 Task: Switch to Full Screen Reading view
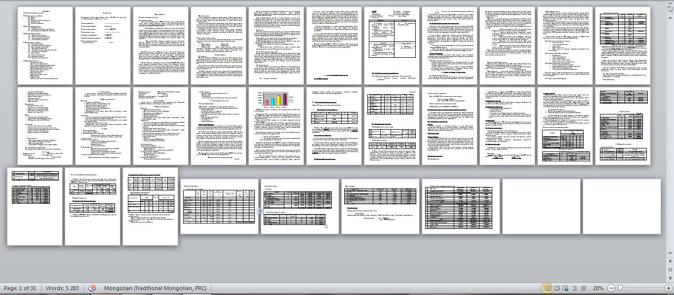[557, 288]
